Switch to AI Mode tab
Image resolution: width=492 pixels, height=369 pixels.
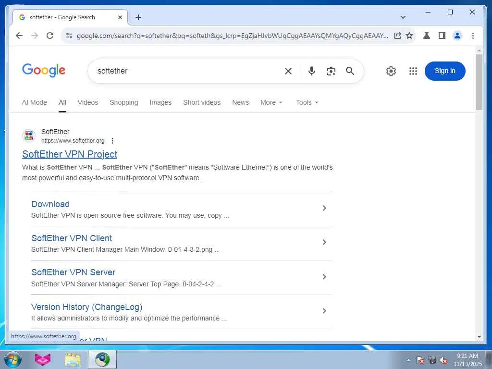[x=35, y=102]
